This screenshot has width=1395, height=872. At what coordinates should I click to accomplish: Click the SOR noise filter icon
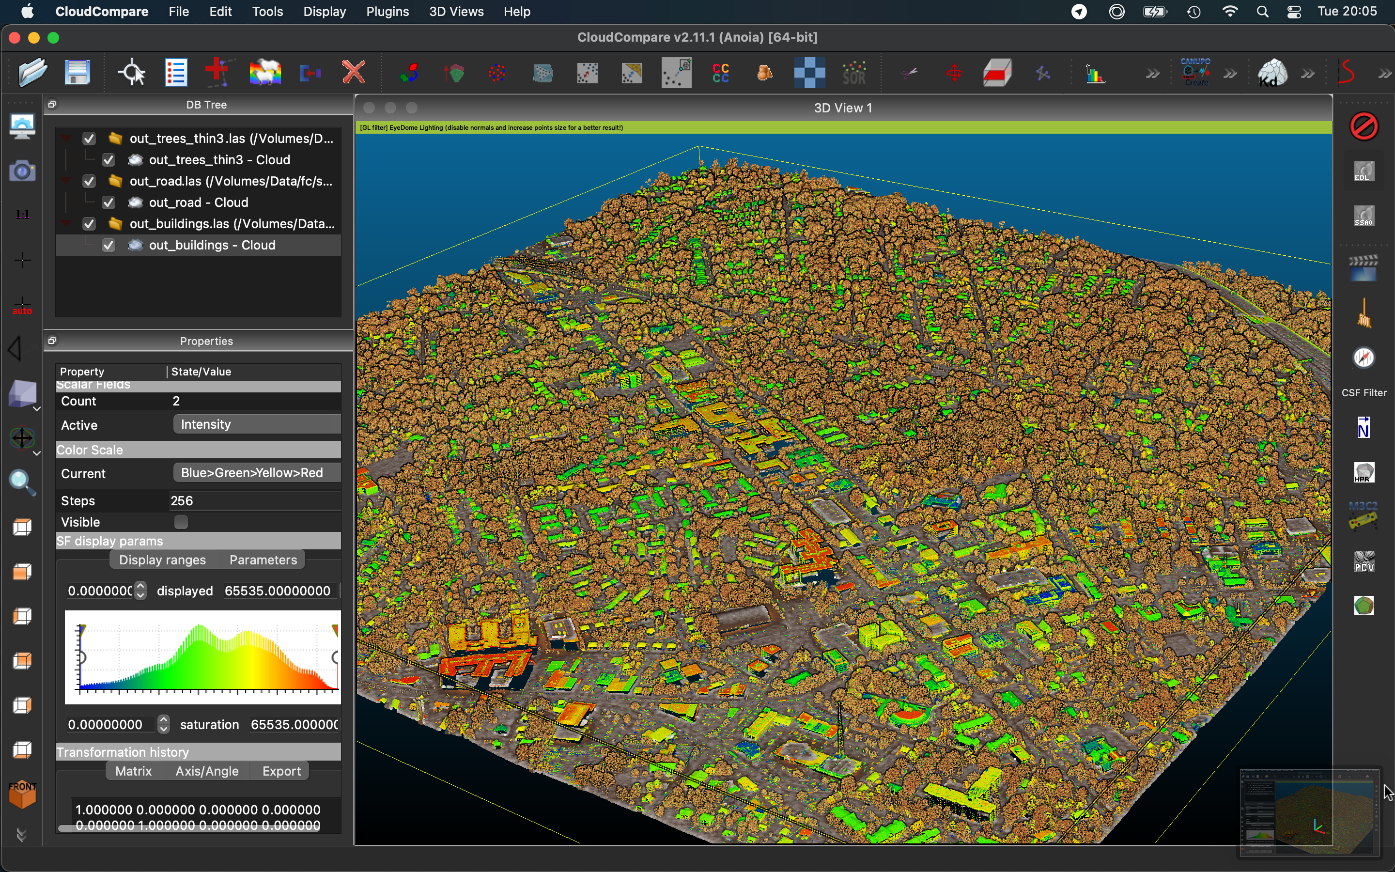[x=855, y=73]
